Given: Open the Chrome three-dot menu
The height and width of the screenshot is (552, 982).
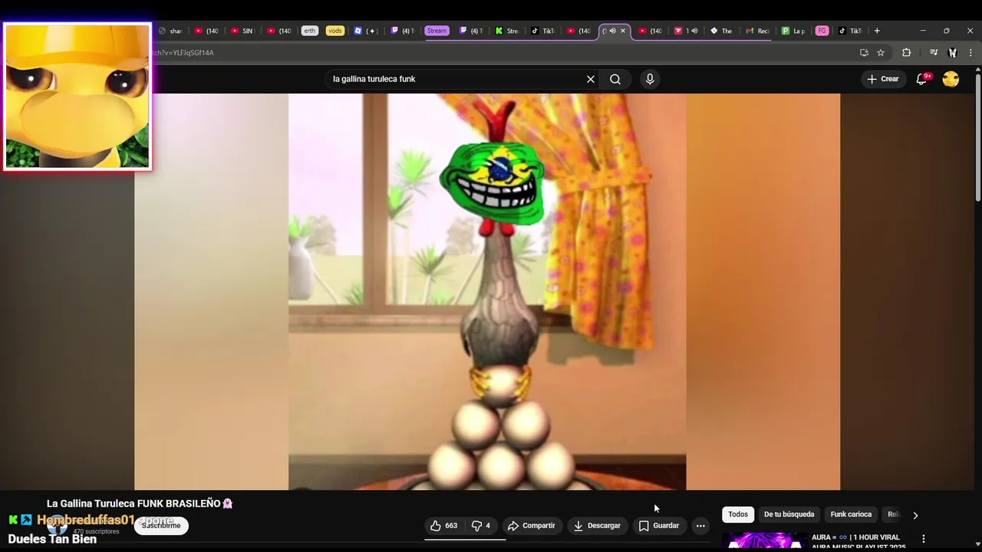Looking at the screenshot, I should pyautogui.click(x=970, y=53).
